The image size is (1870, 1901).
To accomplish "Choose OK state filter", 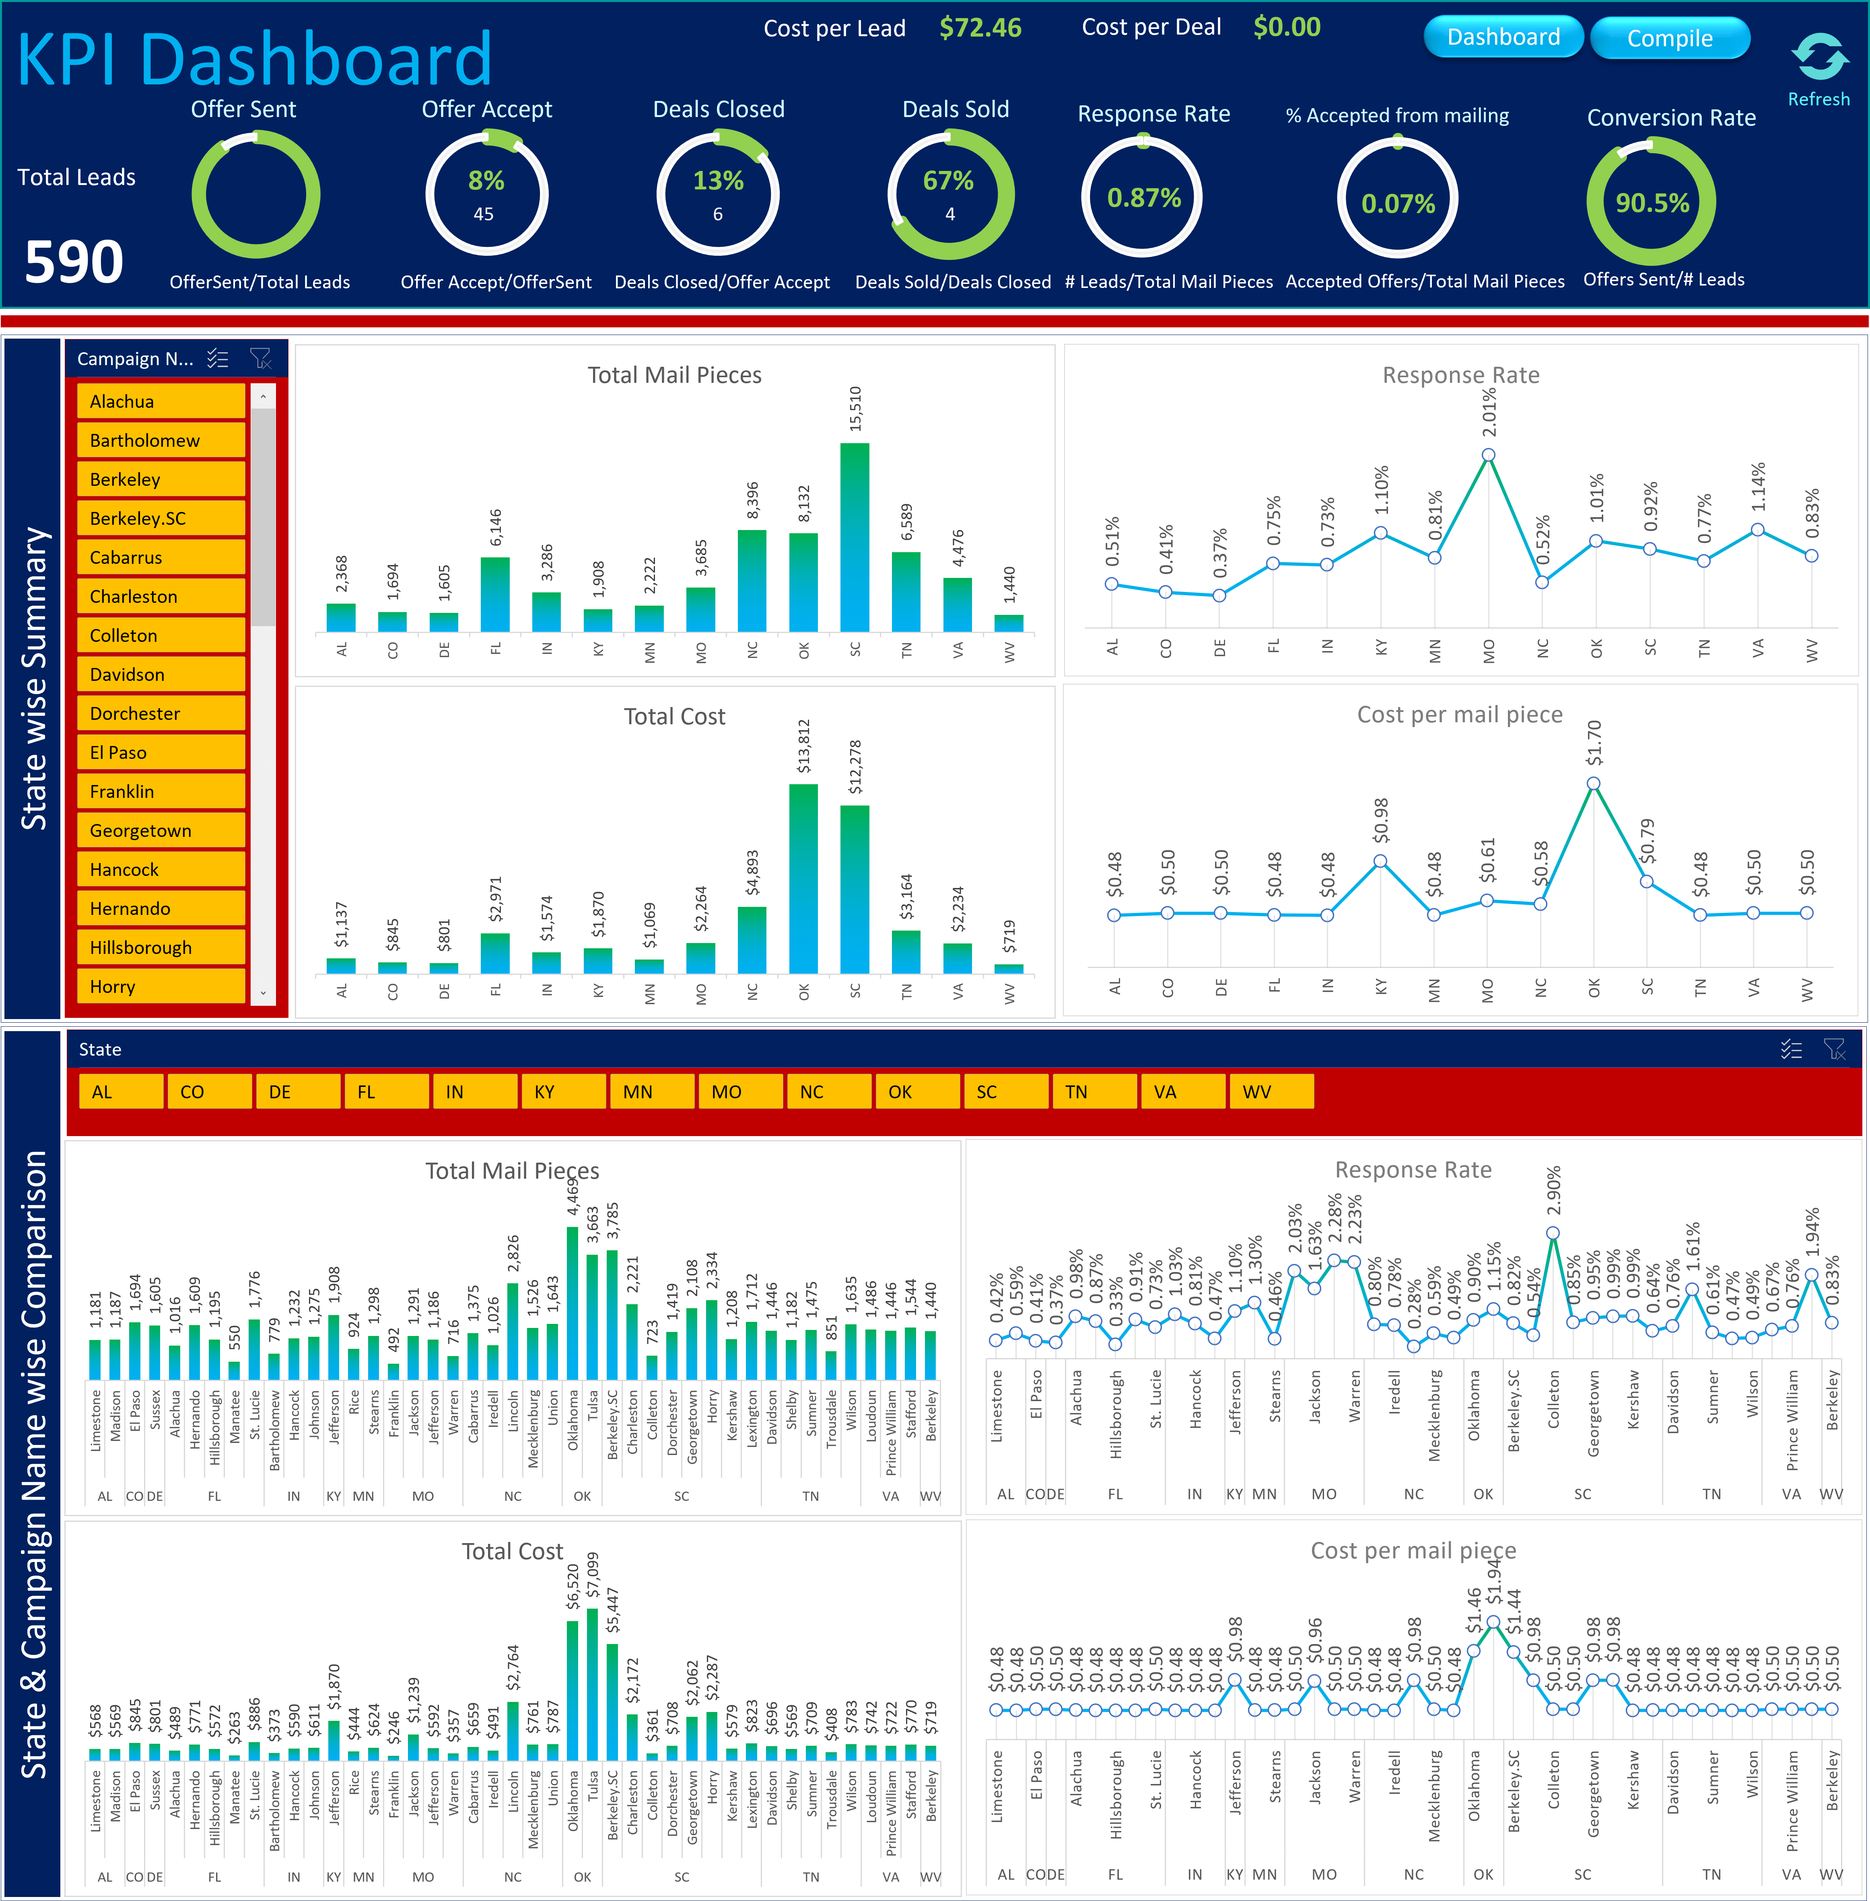I will (917, 1092).
